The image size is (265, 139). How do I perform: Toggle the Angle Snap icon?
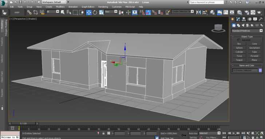click(148, 12)
